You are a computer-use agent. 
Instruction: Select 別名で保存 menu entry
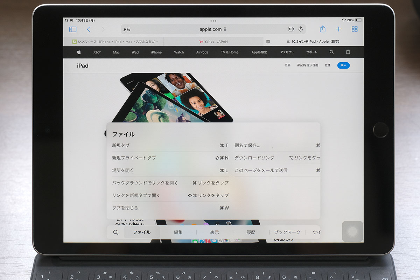click(277, 145)
